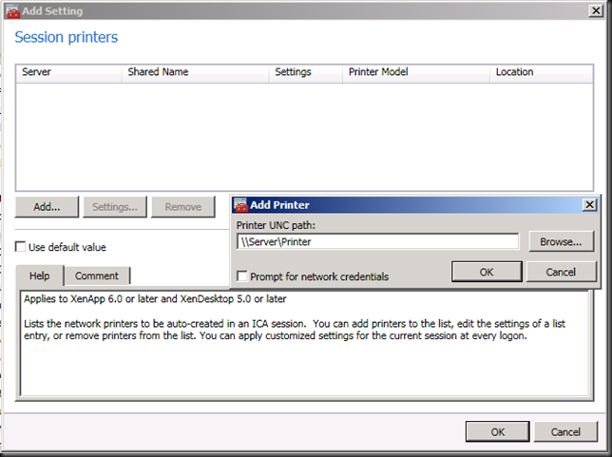
Task: Click the 'Session printers' heading
Action: [66, 37]
